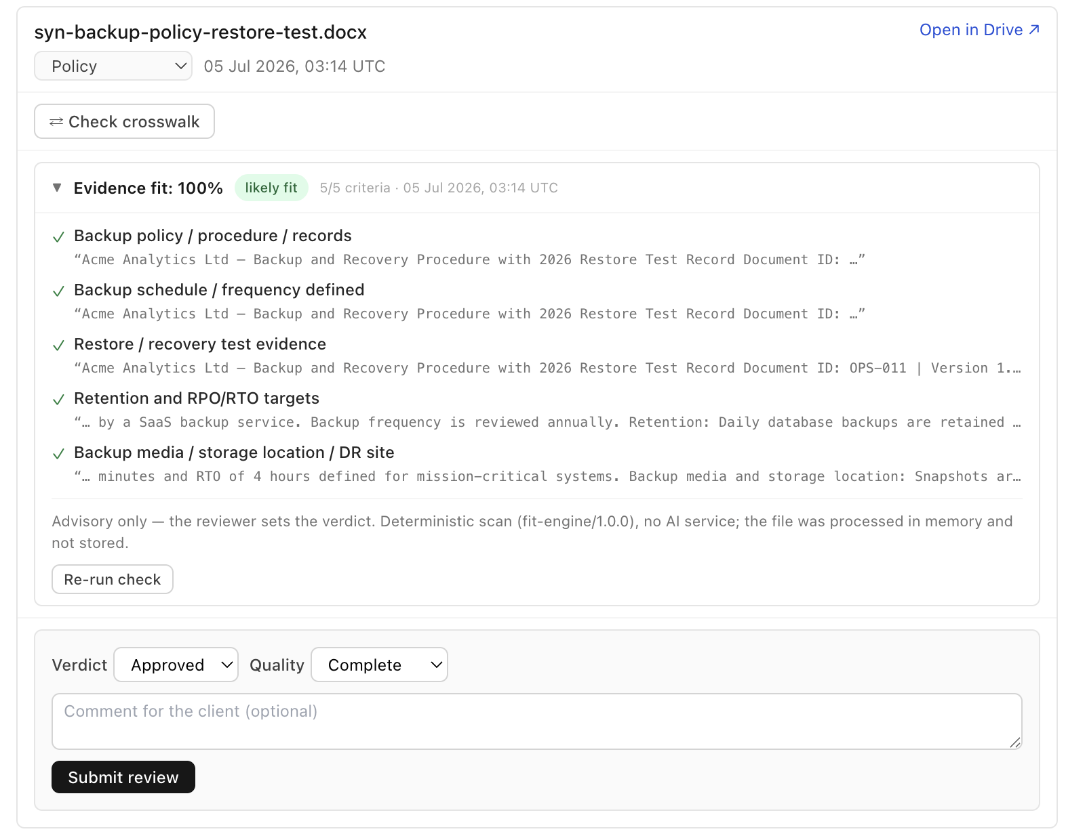Click the green checkmark beside Backup policy / procedure / records
The height and width of the screenshot is (840, 1085).
click(x=59, y=236)
